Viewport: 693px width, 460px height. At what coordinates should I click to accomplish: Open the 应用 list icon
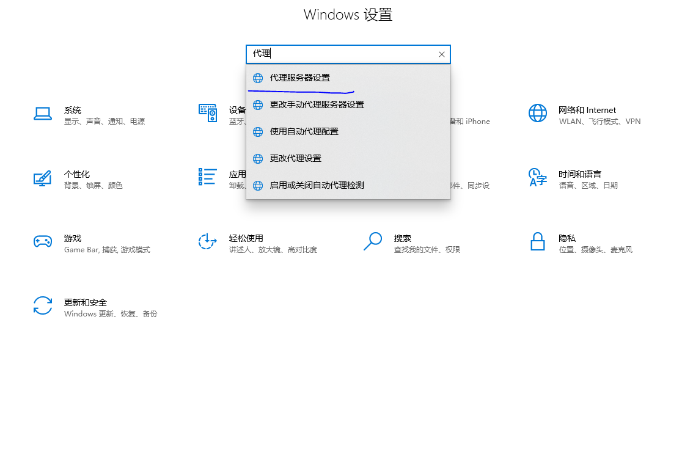point(208,177)
